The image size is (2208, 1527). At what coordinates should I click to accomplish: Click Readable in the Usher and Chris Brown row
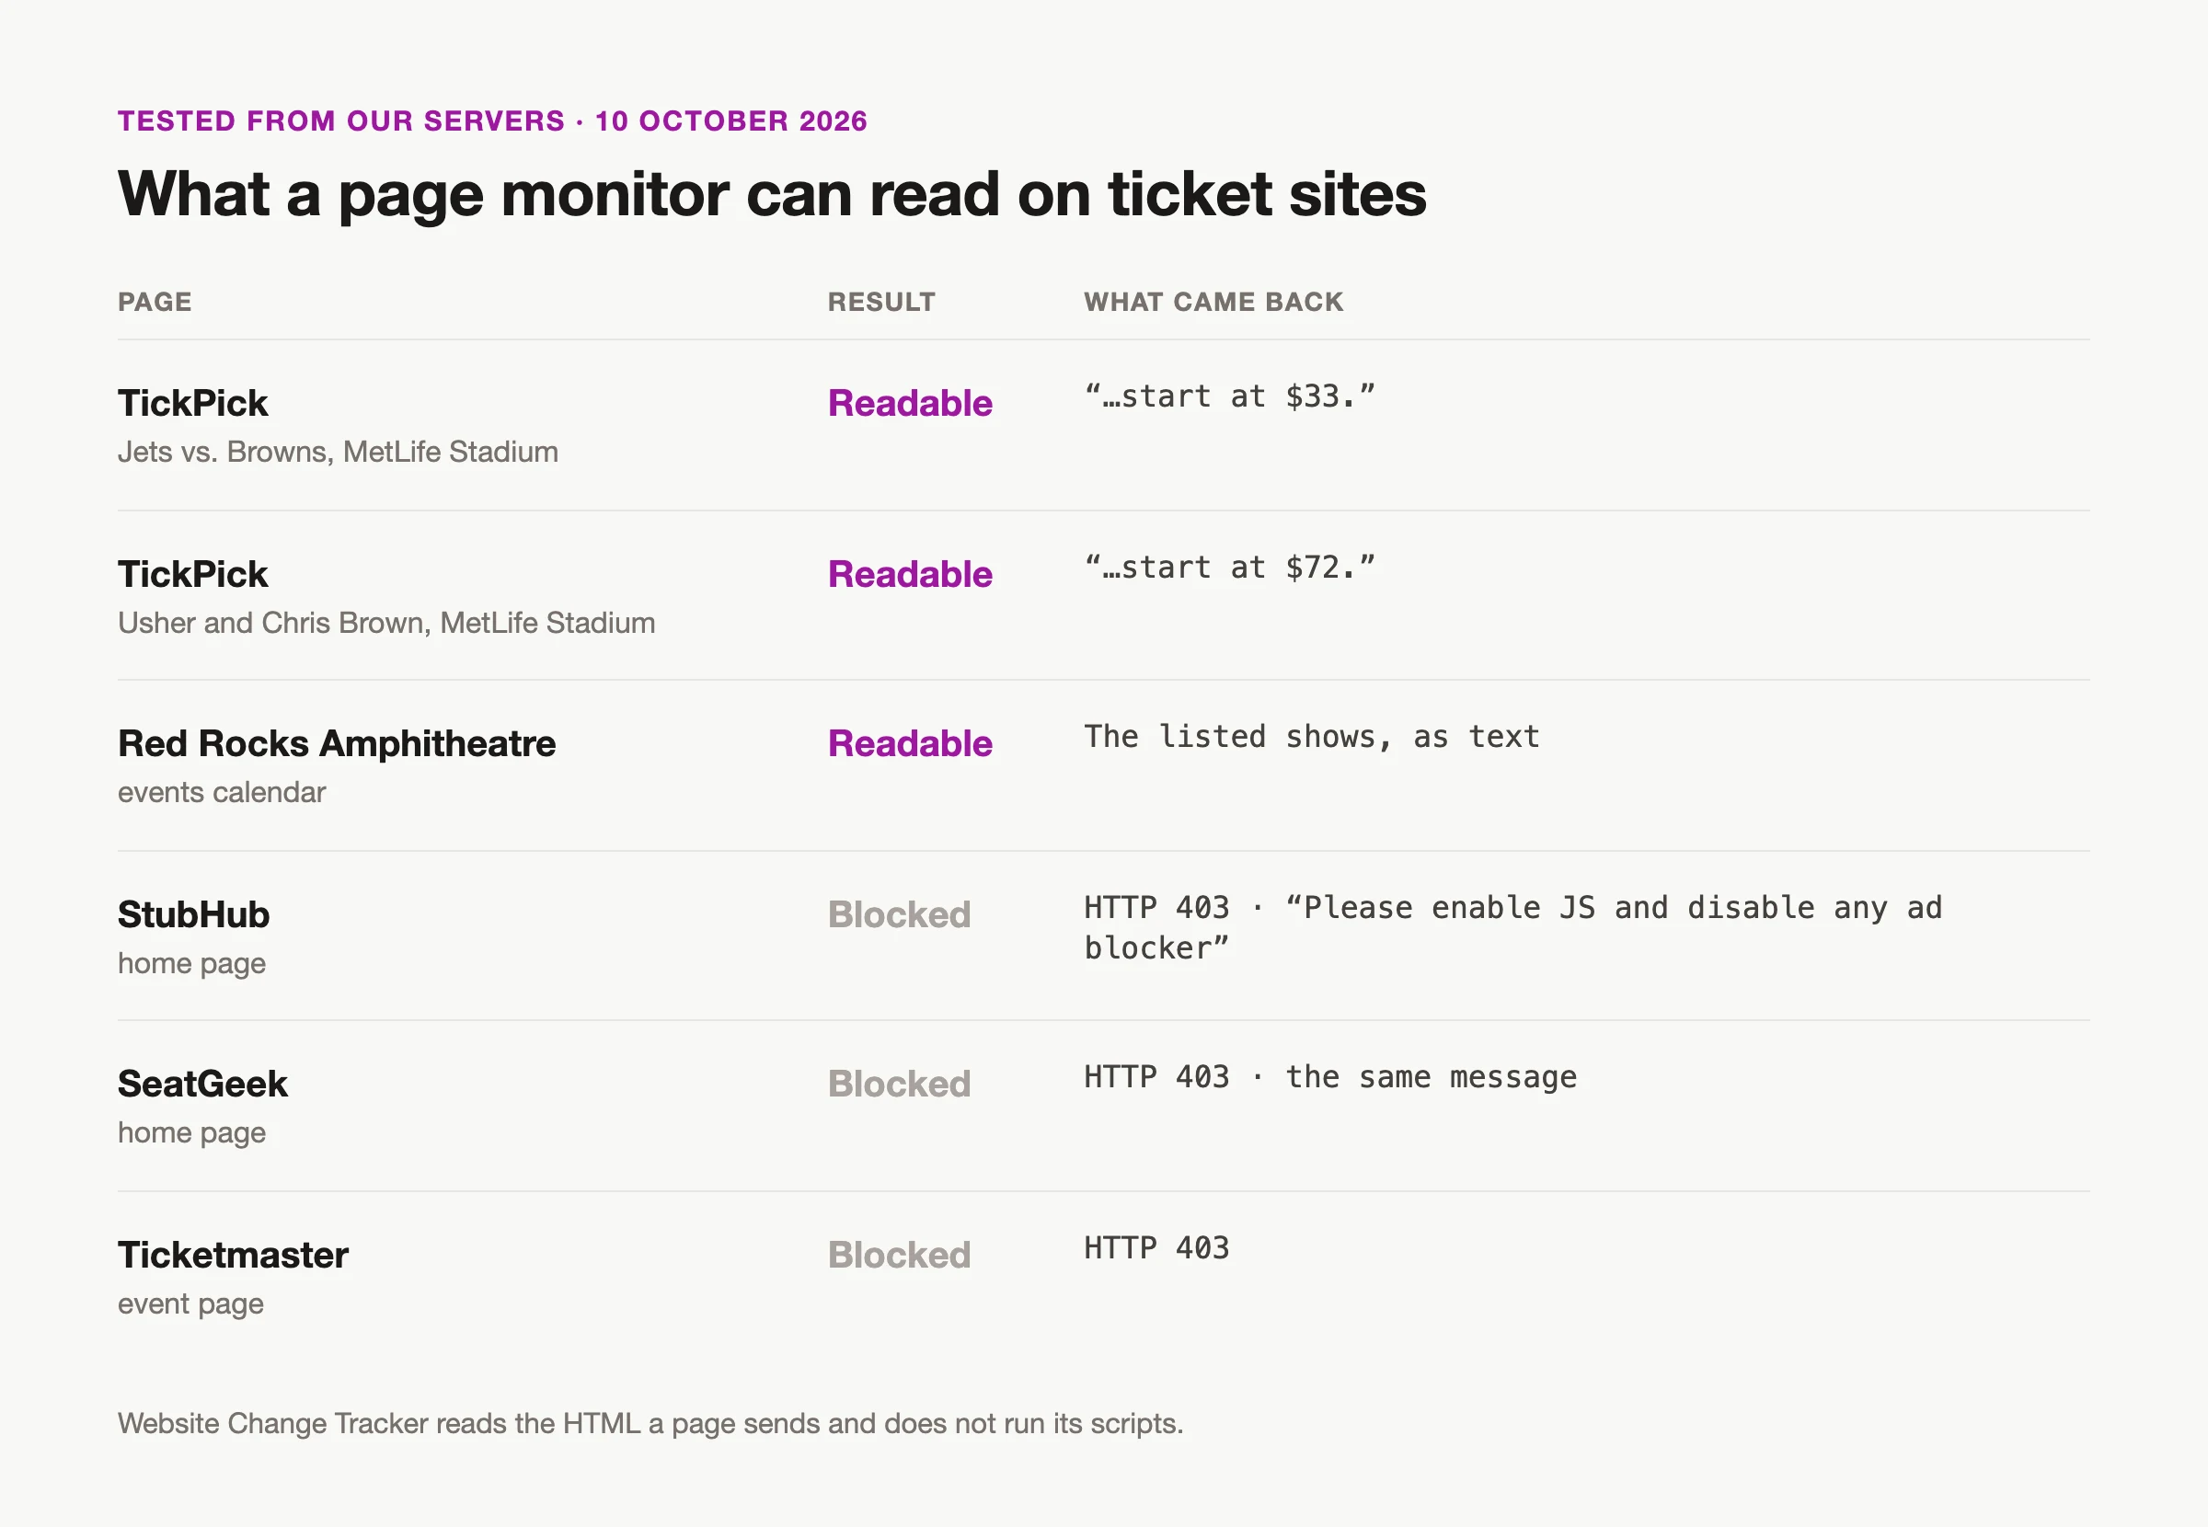click(x=910, y=574)
